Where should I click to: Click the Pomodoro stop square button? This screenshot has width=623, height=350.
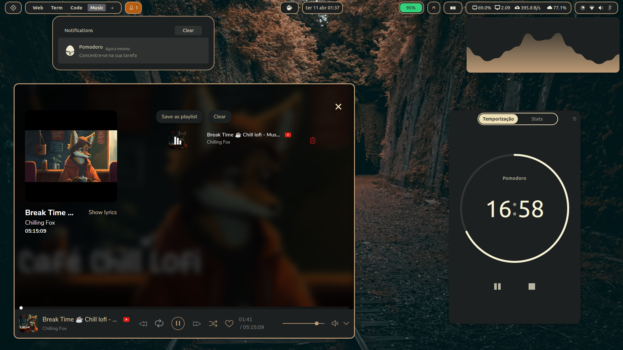531,286
